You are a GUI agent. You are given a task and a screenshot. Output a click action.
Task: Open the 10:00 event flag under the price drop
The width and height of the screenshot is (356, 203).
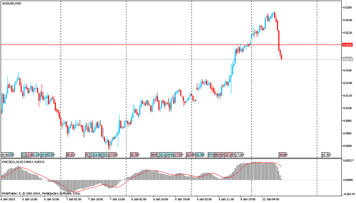(283, 155)
